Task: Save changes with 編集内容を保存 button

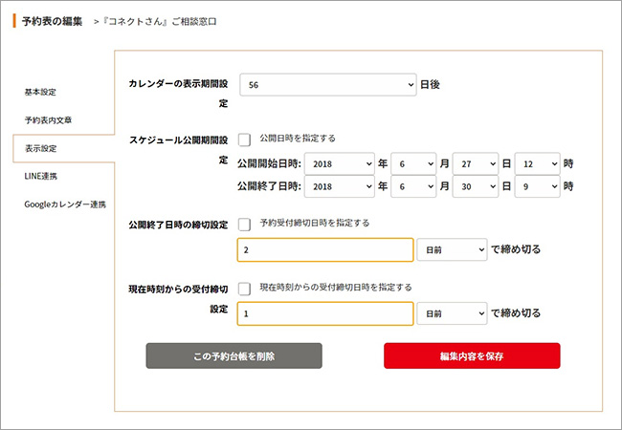Action: (x=472, y=356)
